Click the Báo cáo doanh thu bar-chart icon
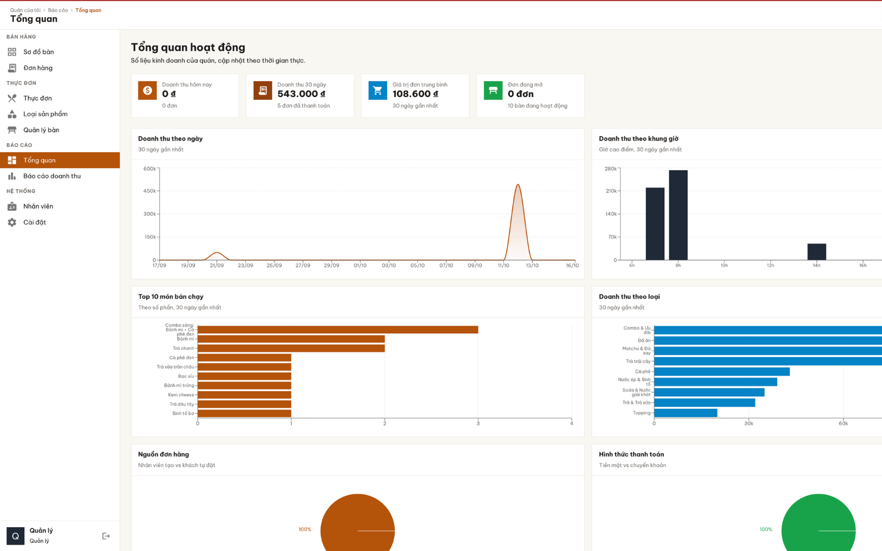This screenshot has width=882, height=551. pyautogui.click(x=12, y=176)
